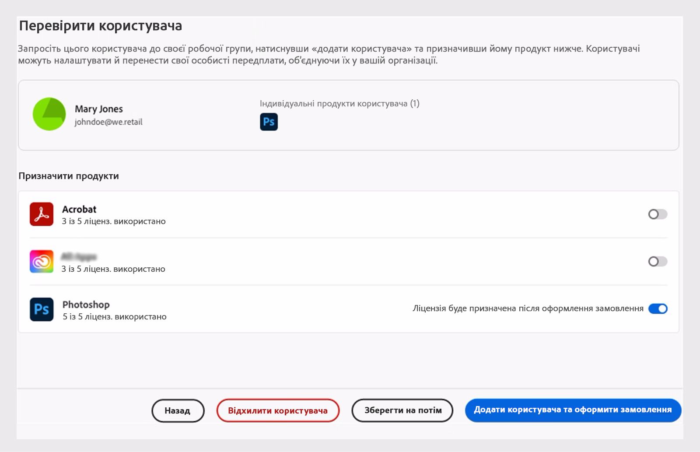Click the Creative Cloud All Apps icon

pyautogui.click(x=42, y=261)
